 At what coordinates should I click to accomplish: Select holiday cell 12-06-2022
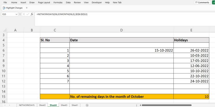[x=191, y=66]
